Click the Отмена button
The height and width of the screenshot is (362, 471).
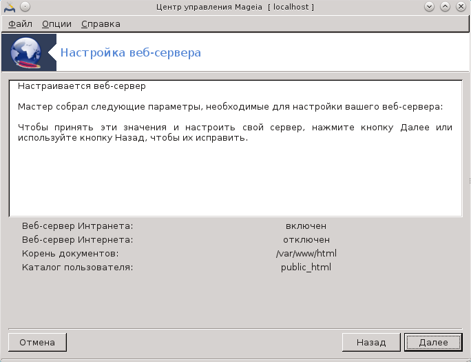tap(37, 342)
